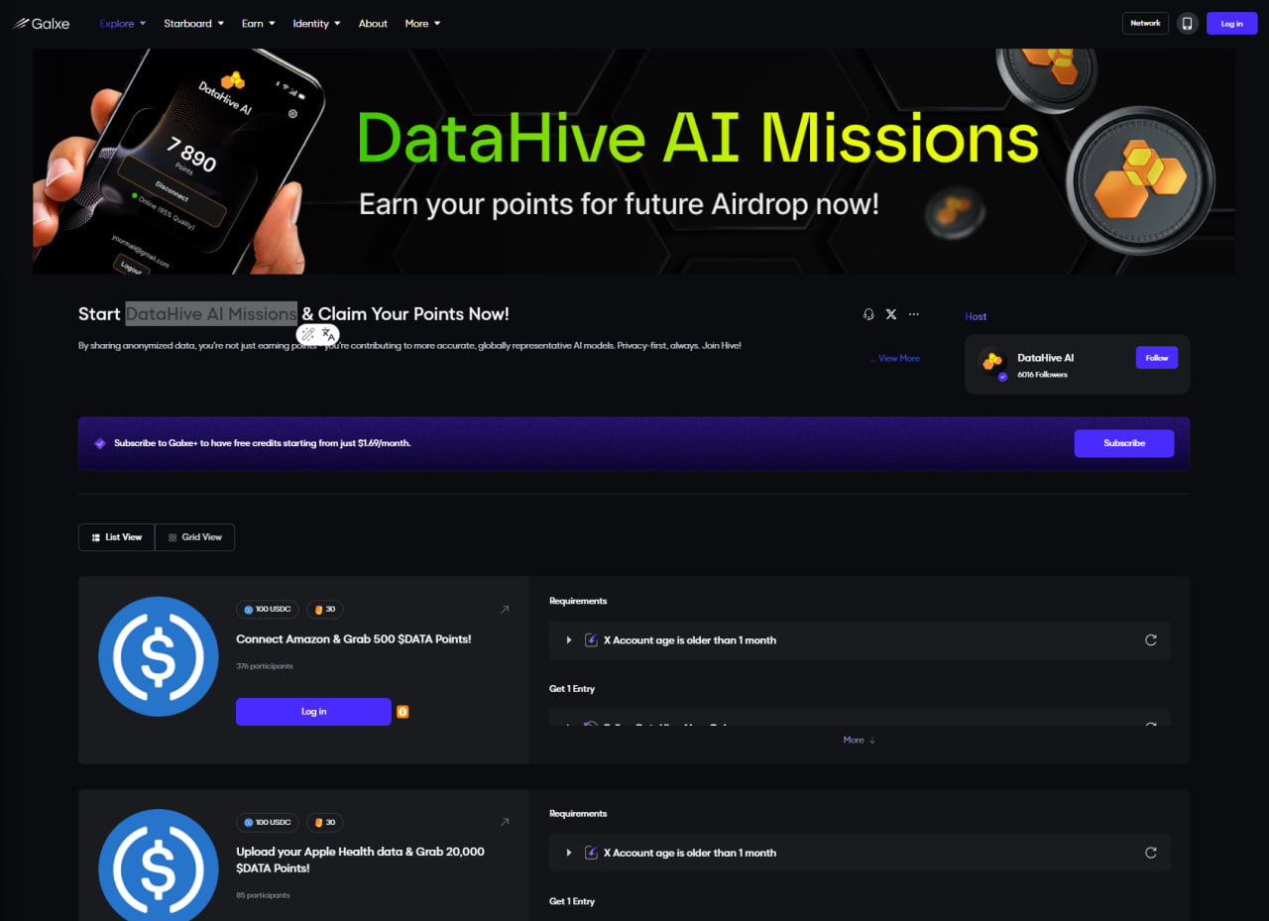The height and width of the screenshot is (921, 1269).
Task: Click the 30 points badge on Apple Health quest
Action: (x=324, y=822)
